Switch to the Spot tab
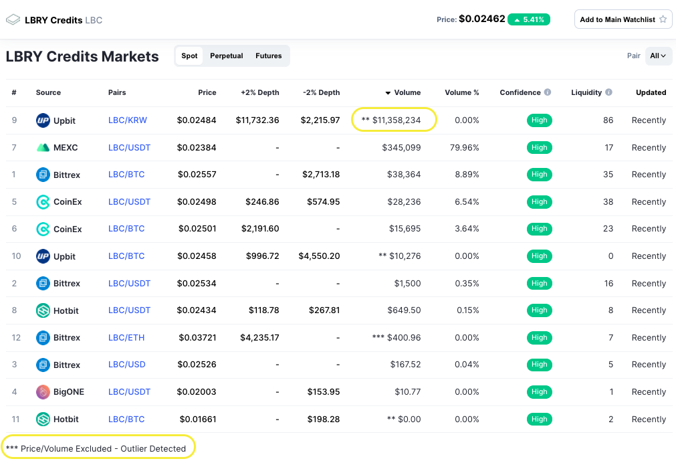Viewport: 676px width, 461px height. (189, 56)
